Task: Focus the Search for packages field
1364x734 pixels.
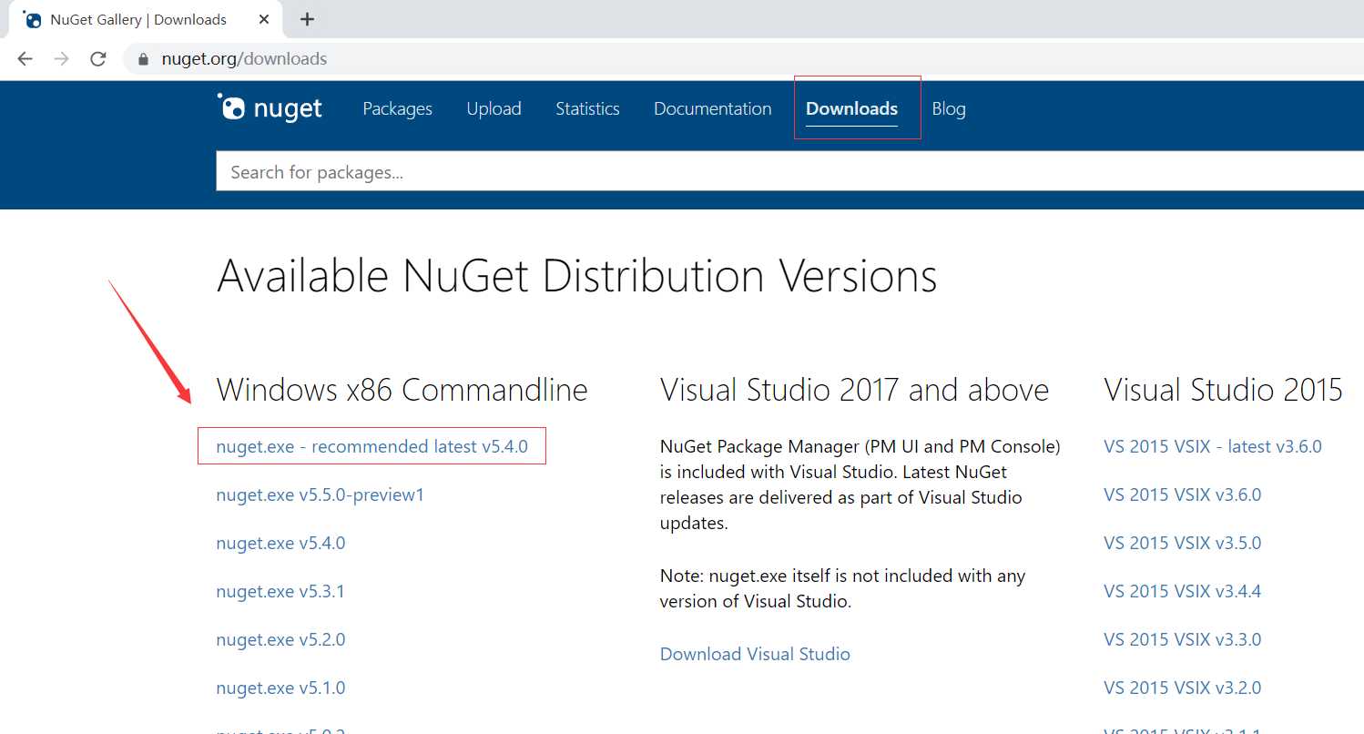Action: click(789, 171)
